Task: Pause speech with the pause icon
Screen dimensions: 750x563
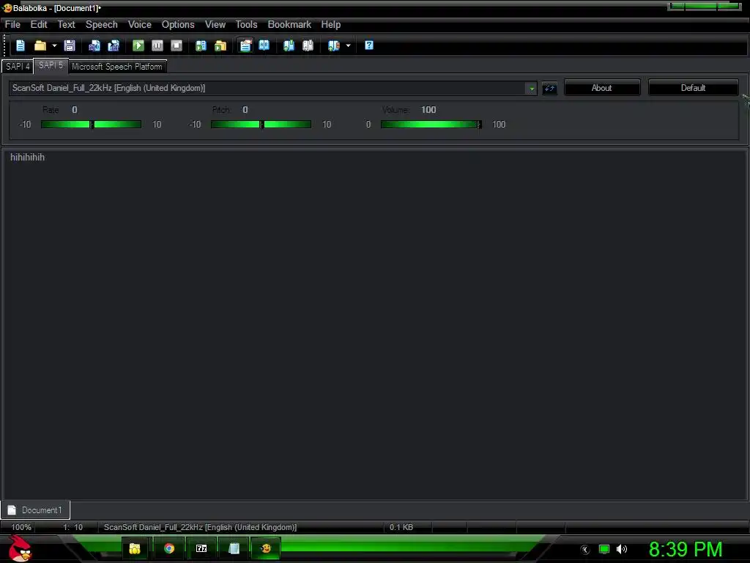Action: (x=157, y=45)
